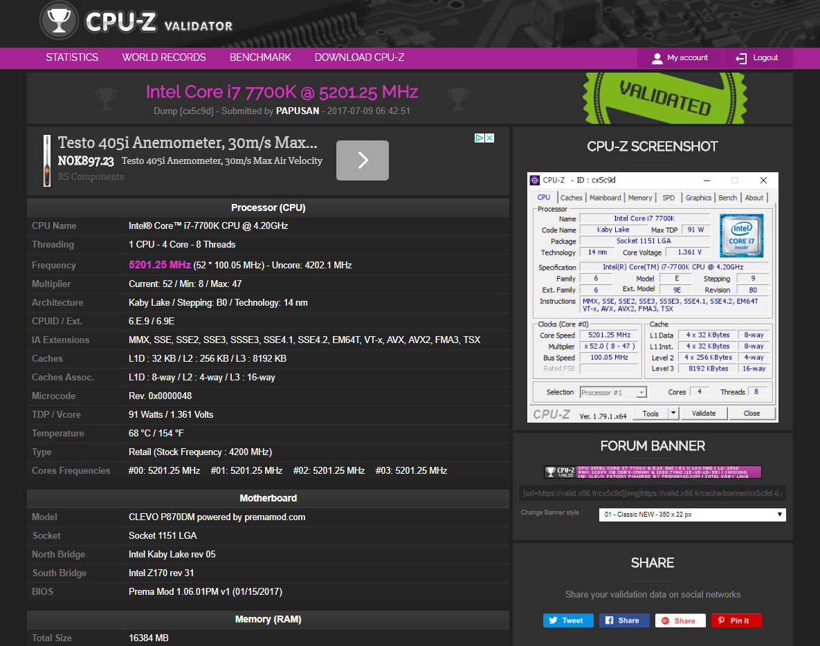820x646 pixels.
Task: Click the Google+ red Share button
Action: coord(680,620)
